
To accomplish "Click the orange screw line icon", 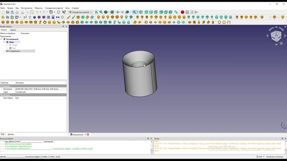I will (69, 17).
